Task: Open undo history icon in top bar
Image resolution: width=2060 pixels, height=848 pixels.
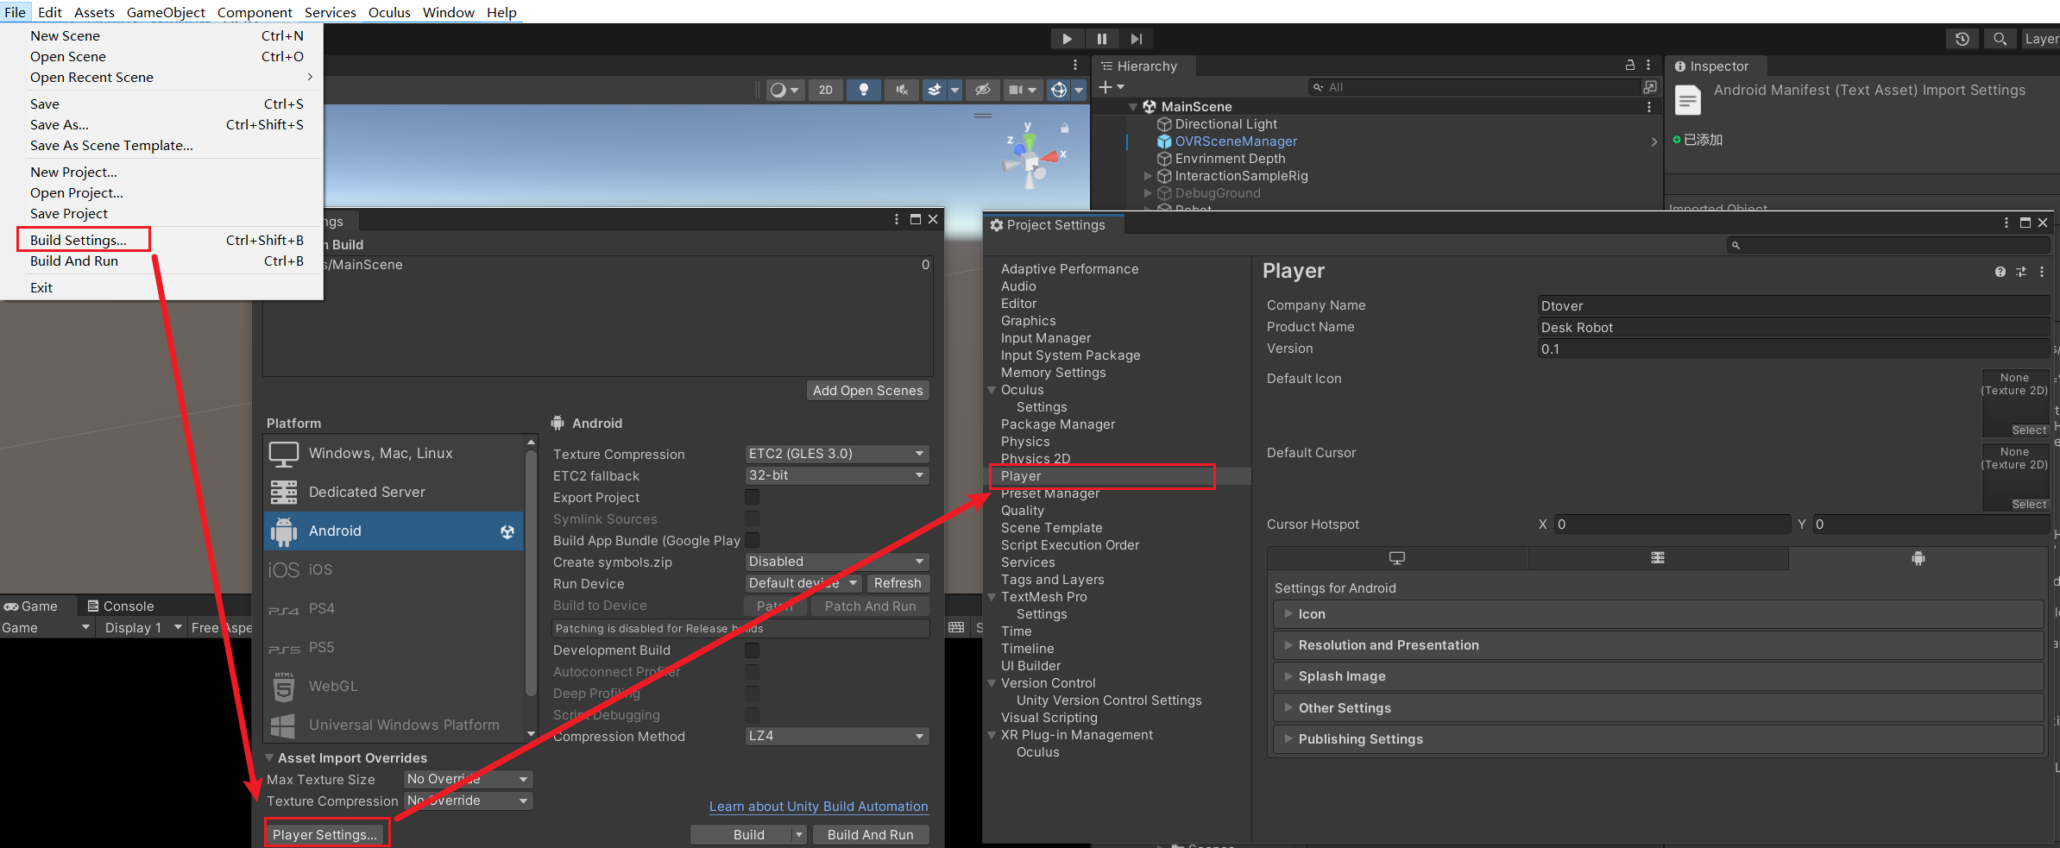Action: [x=1962, y=39]
